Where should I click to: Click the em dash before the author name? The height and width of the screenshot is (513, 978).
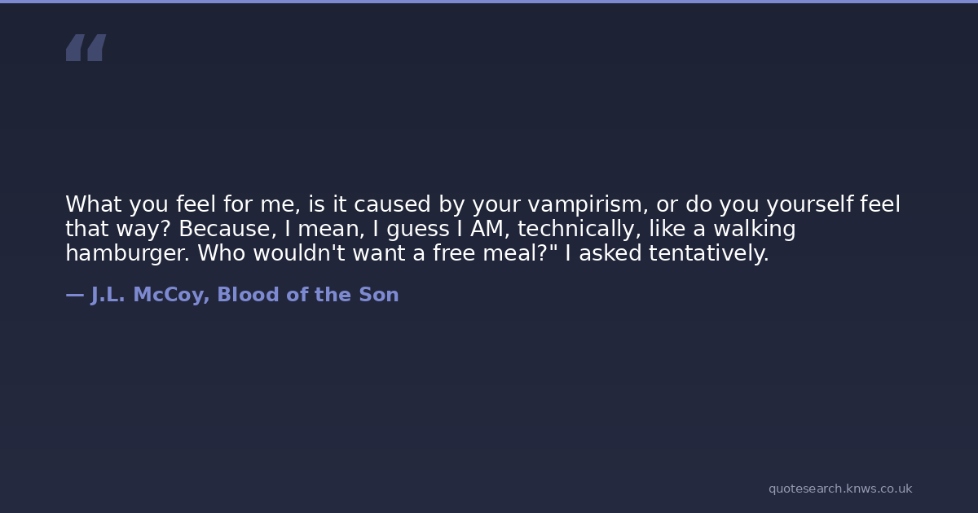(75, 295)
